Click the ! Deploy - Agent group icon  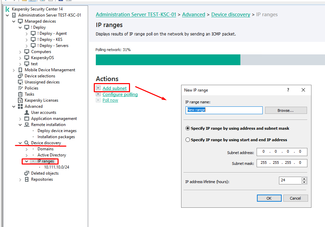point(33,33)
